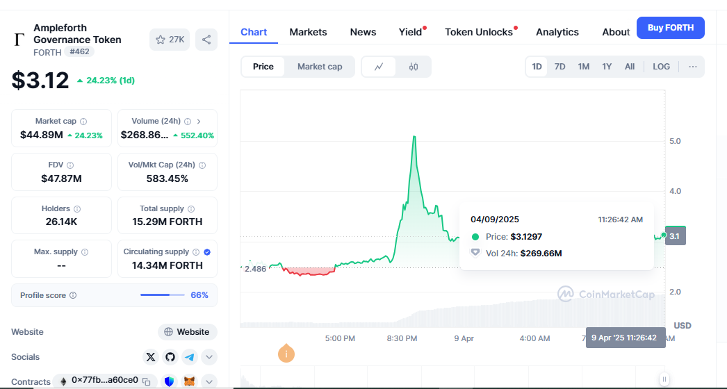The width and height of the screenshot is (727, 389).
Task: Click the 2.486 opening price label on the chart
Action: [x=256, y=269]
